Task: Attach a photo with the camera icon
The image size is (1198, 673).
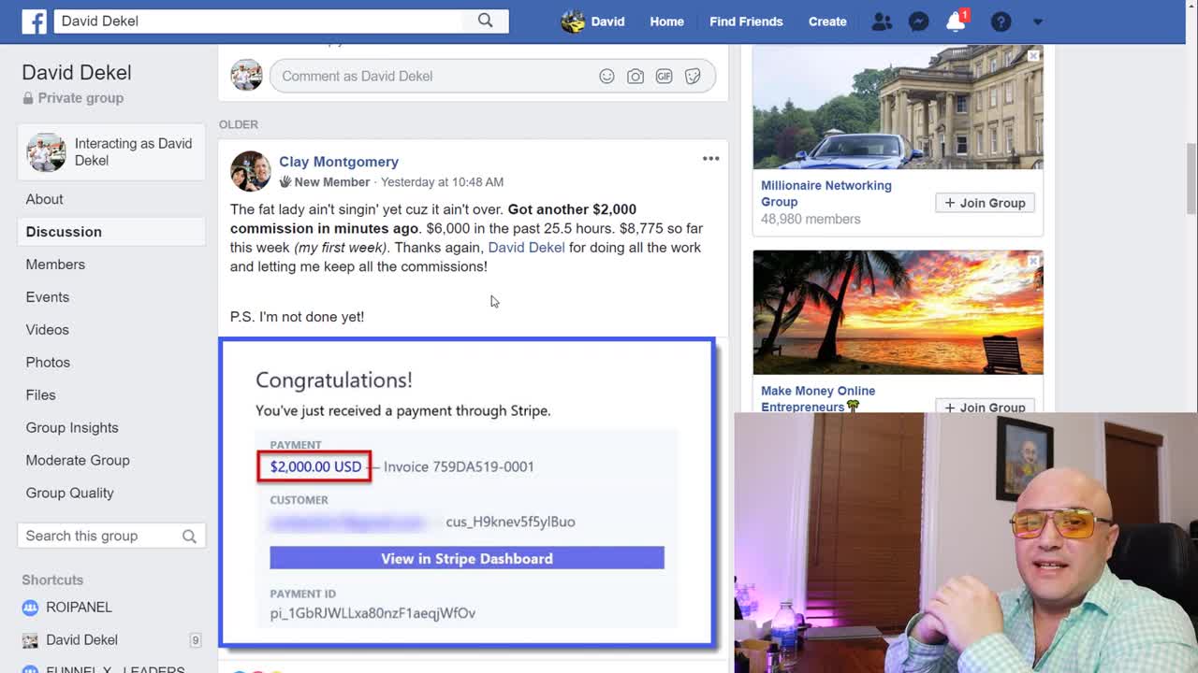Action: [x=636, y=77]
